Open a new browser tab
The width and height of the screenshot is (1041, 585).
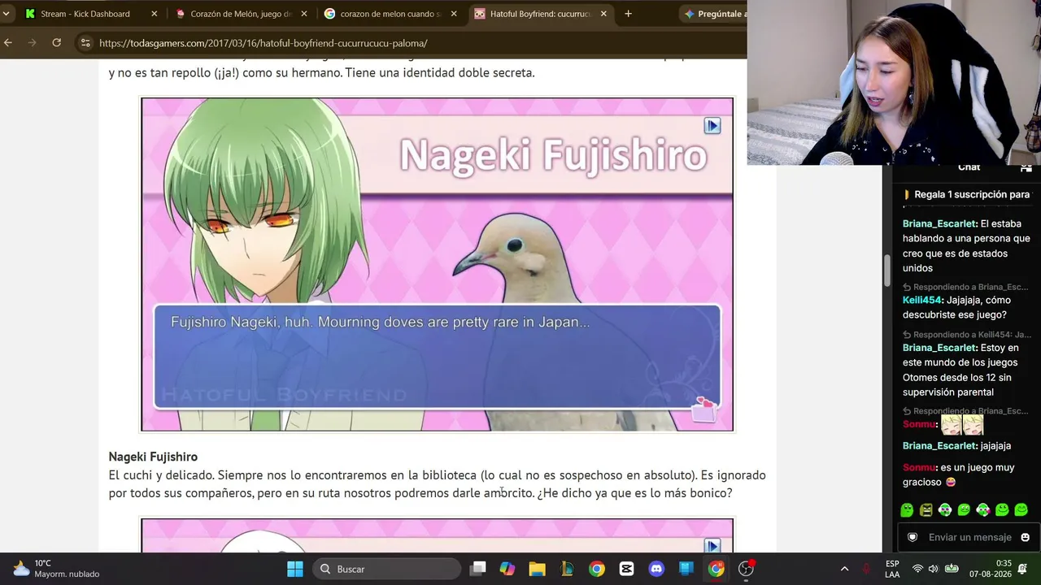628,14
